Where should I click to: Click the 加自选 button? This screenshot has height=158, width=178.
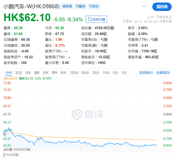click(x=162, y=7)
